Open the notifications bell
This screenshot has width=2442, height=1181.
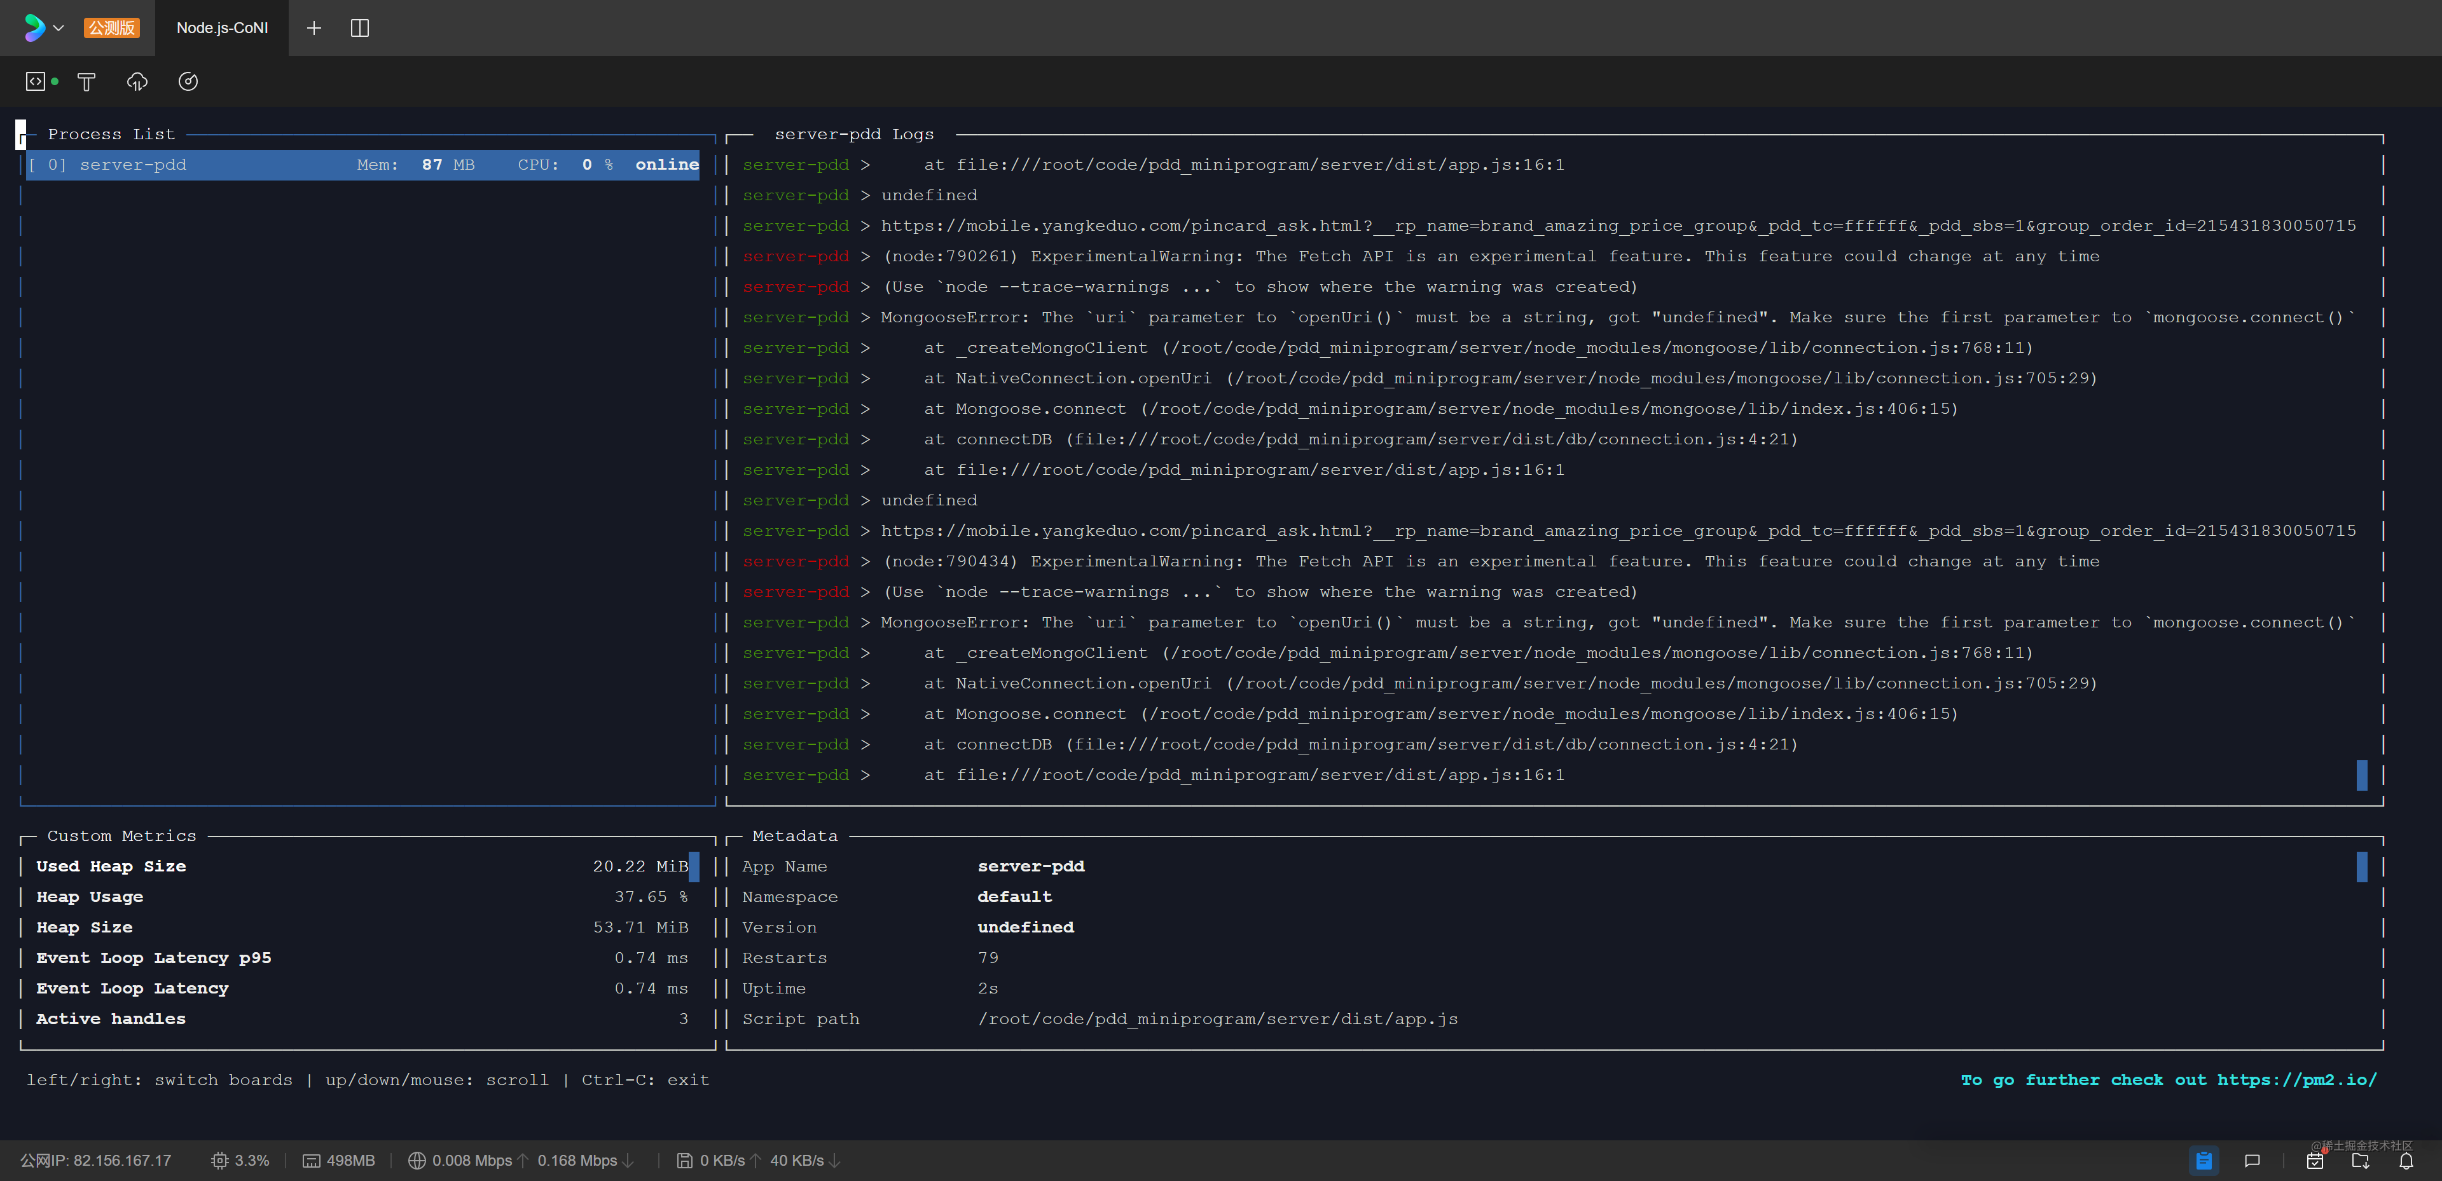(2406, 1160)
